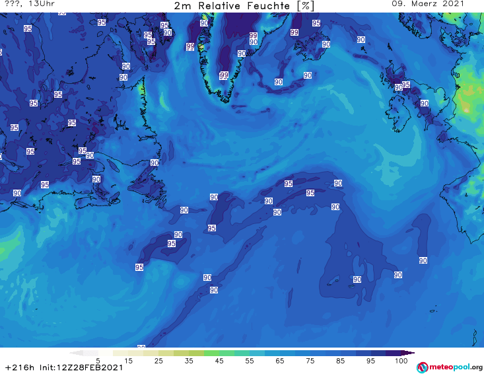This screenshot has height=374, width=484.
Task: Click the 95 contour label over Scotland
Action: click(x=406, y=85)
